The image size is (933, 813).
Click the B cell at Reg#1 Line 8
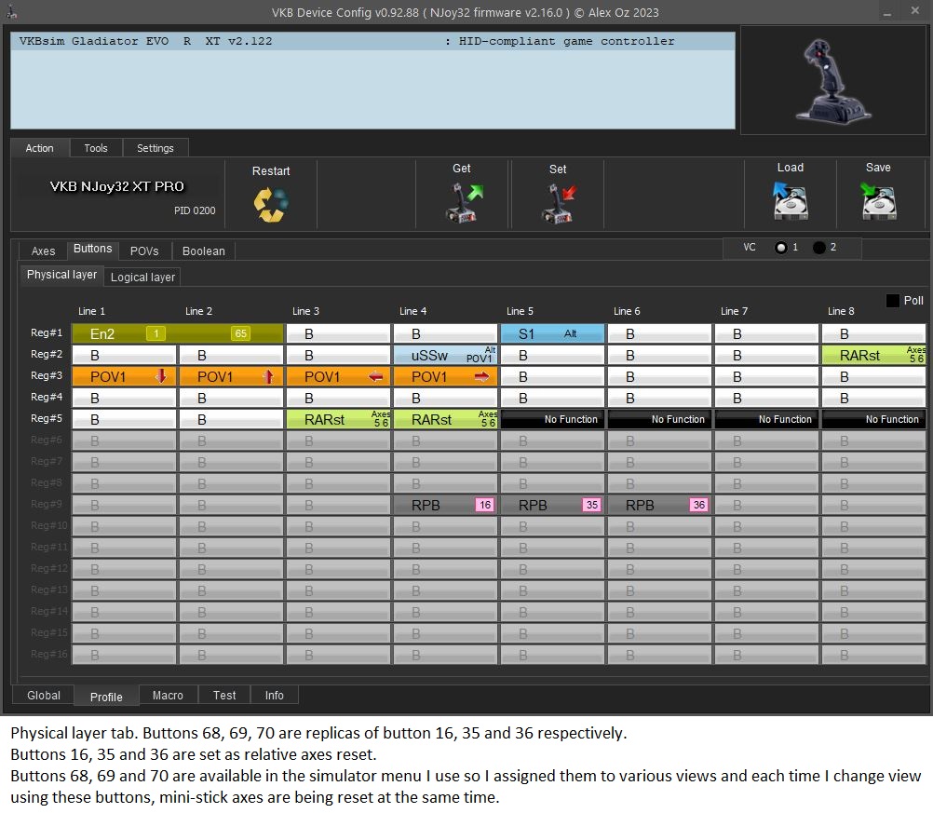coord(873,334)
